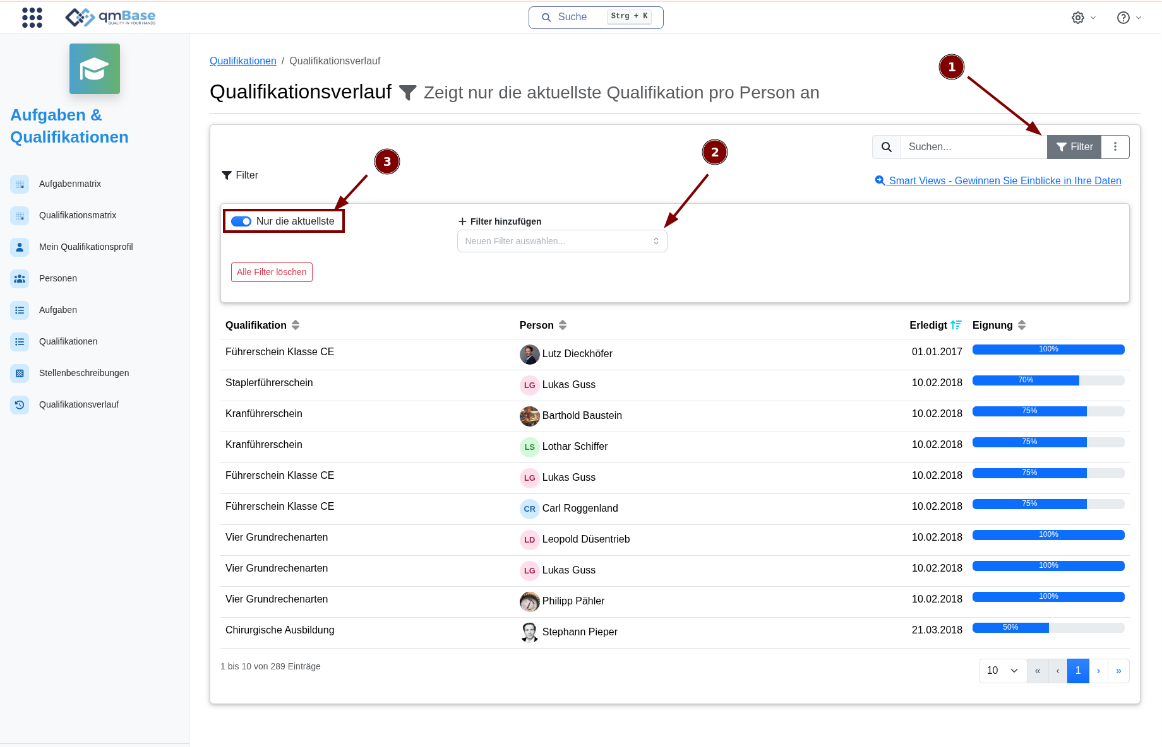Click the funnel icon beside the page title
Image resolution: width=1162 pixels, height=747 pixels.
coord(408,93)
